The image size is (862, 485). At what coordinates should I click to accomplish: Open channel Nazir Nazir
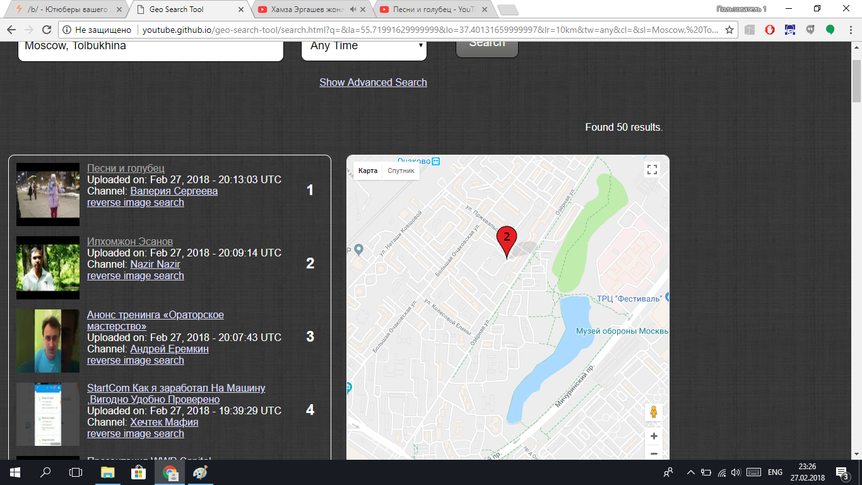[155, 264]
